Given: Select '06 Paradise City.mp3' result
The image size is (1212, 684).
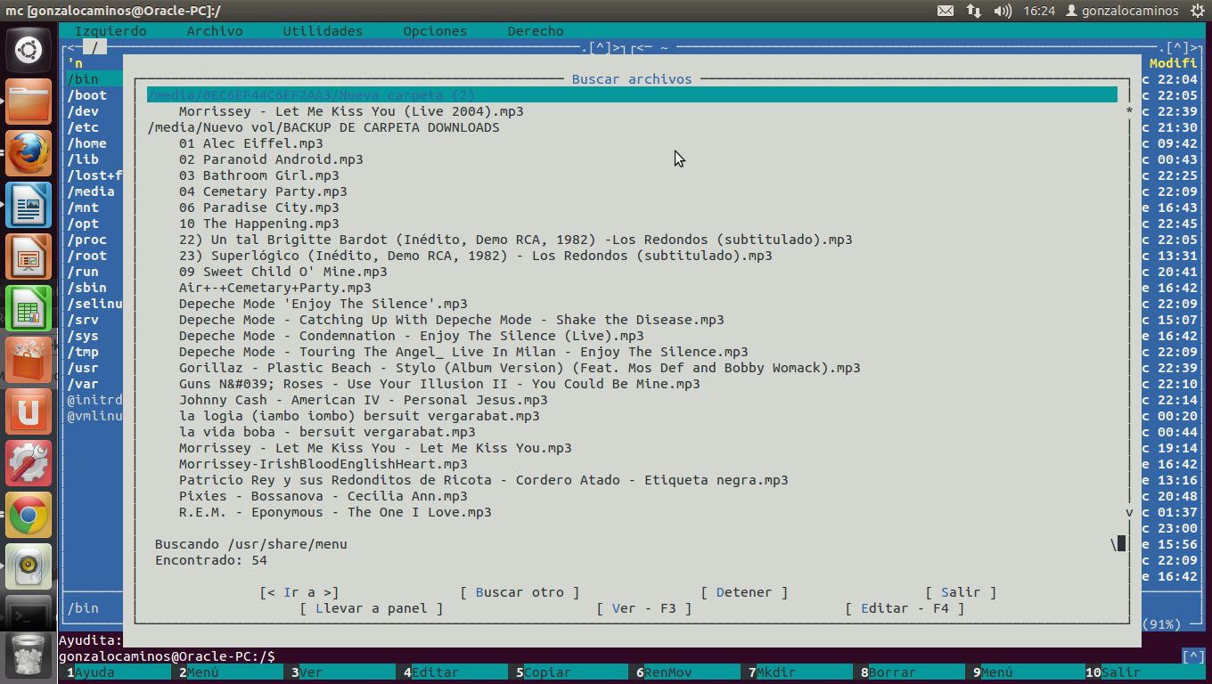Looking at the screenshot, I should [258, 208].
